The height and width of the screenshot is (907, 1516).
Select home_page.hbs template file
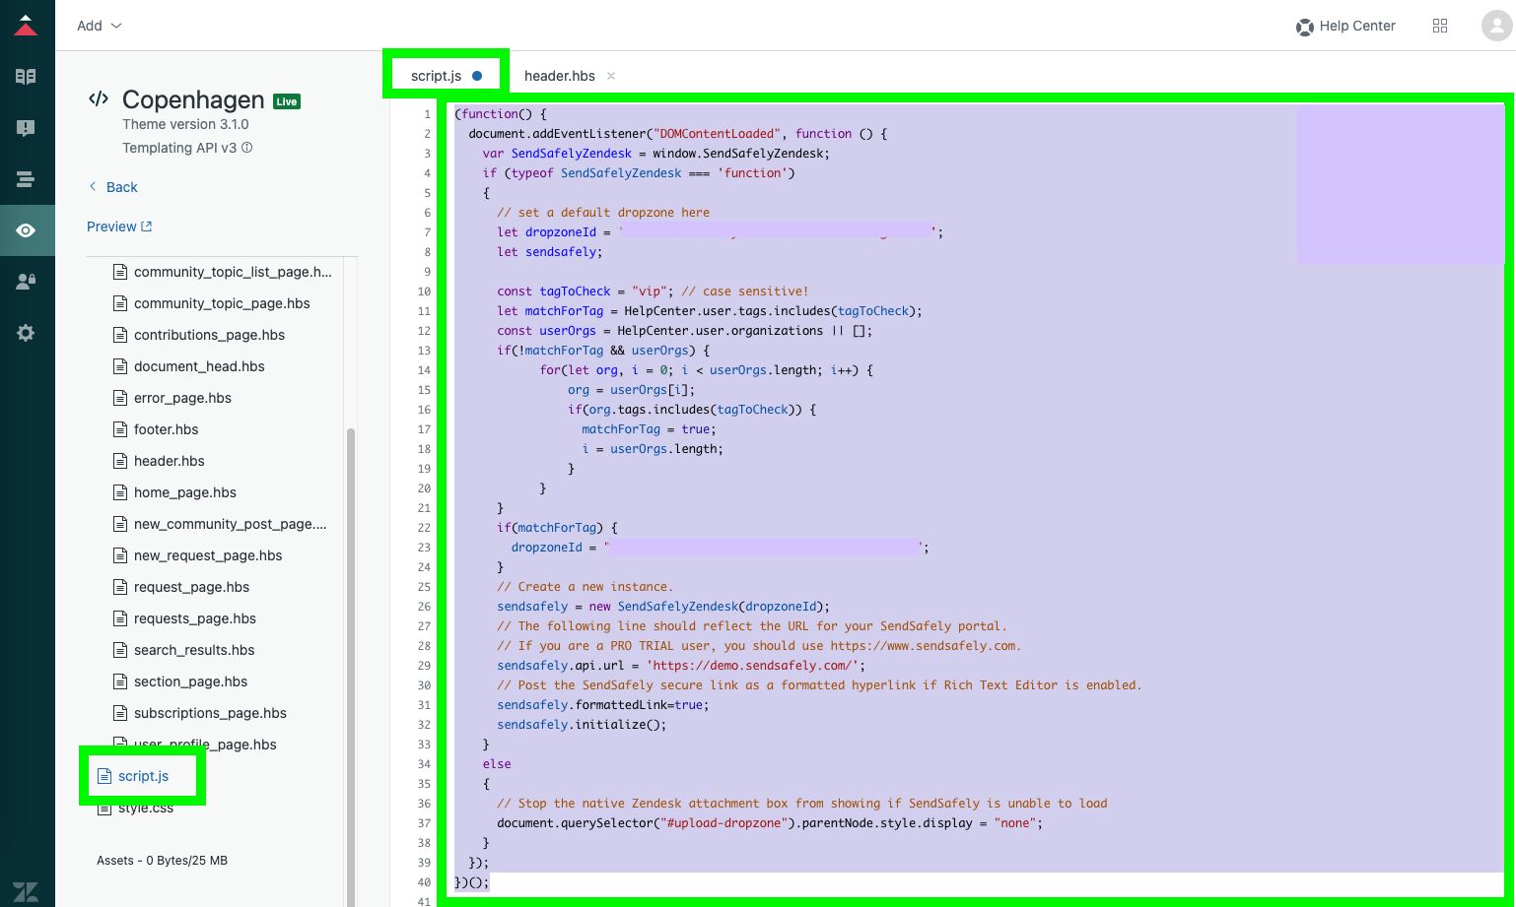coord(184,492)
